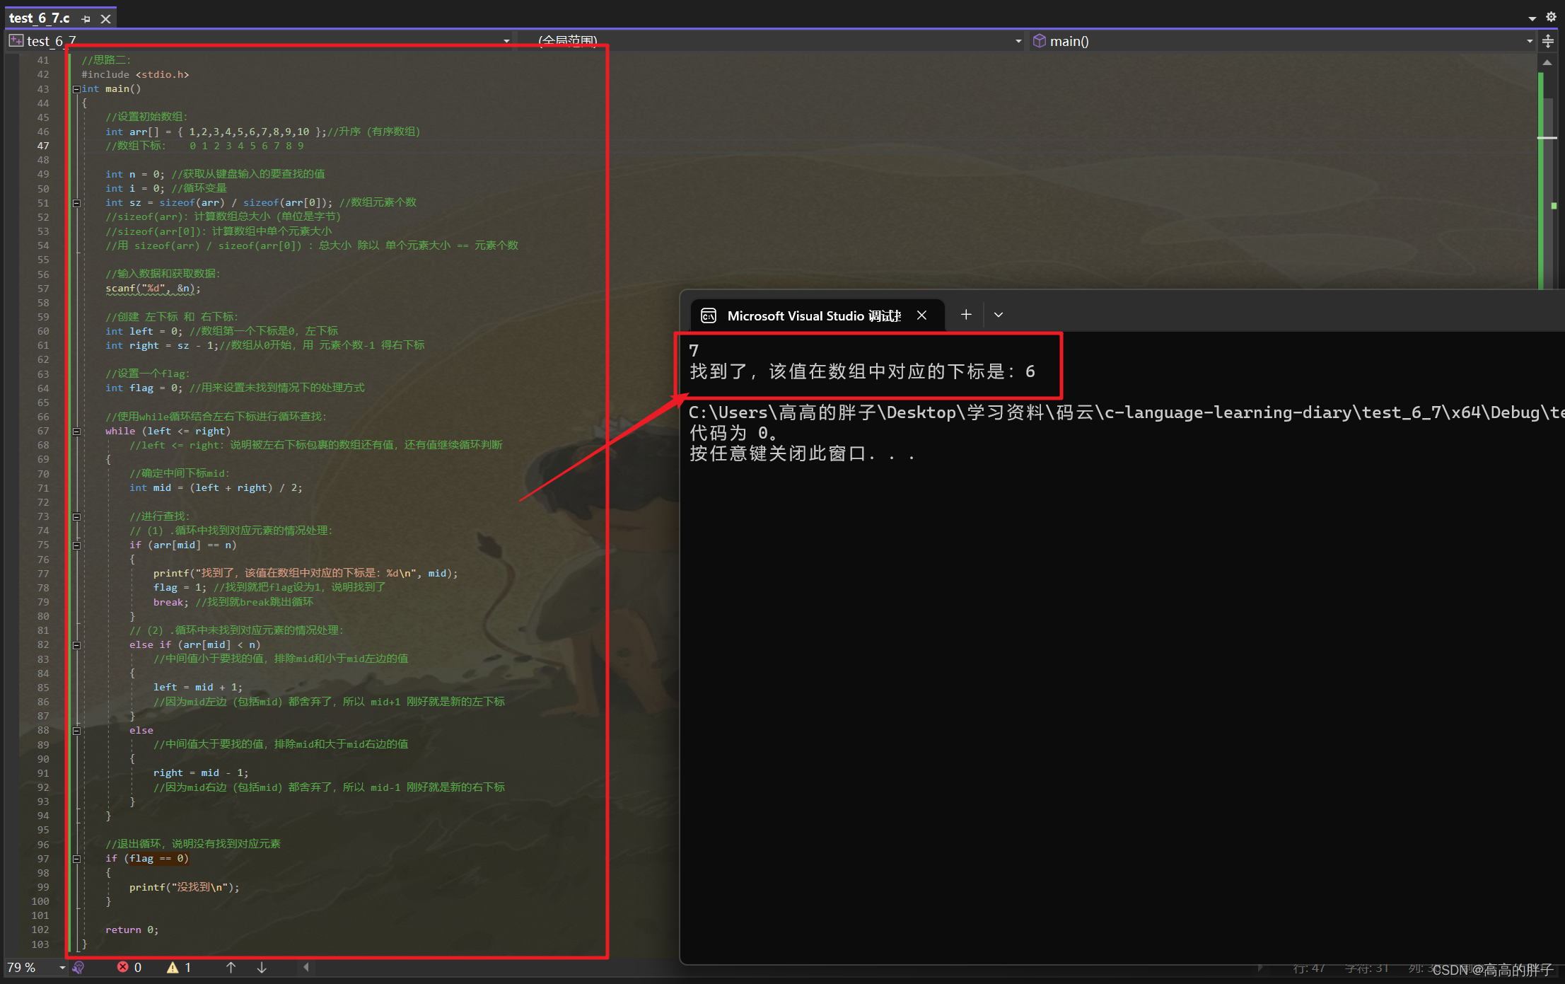Screen dimensions: 1565x984
Task: Click the split editor window icon
Action: coord(1548,41)
